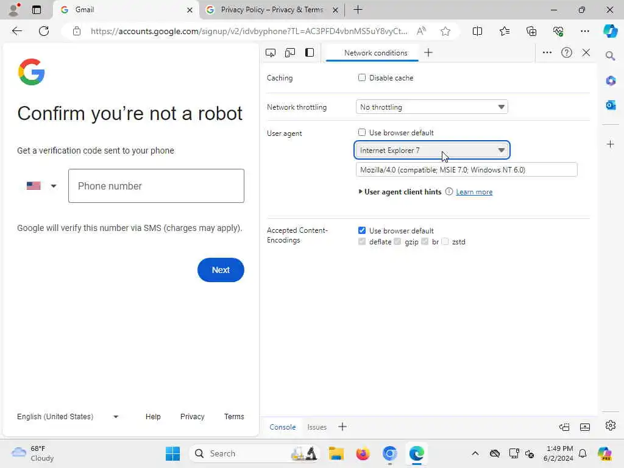Launch Firefox from the taskbar
624x468 pixels.
coord(363,453)
